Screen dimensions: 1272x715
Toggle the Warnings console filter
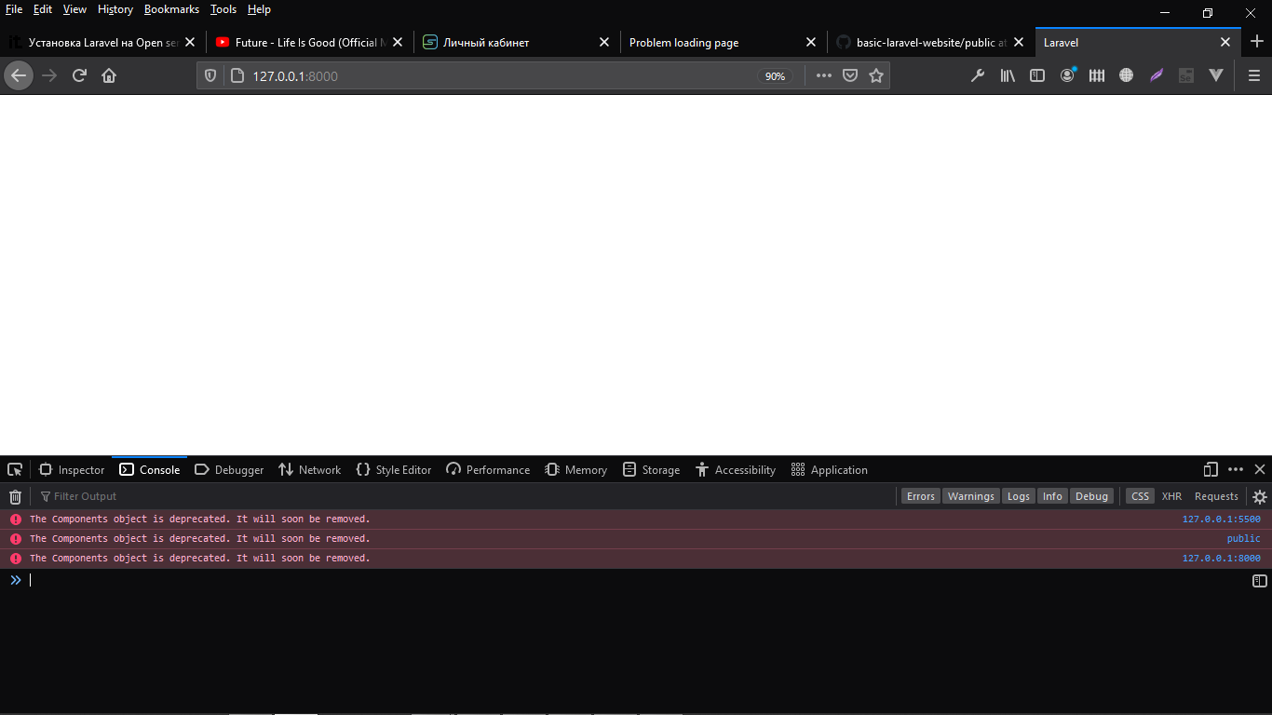(971, 496)
